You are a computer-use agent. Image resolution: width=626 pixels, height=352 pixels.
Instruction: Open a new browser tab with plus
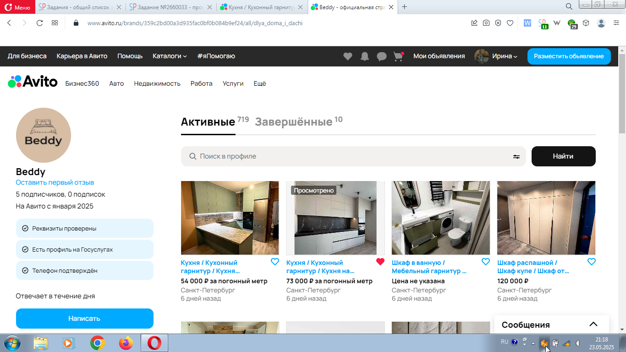point(404,6)
